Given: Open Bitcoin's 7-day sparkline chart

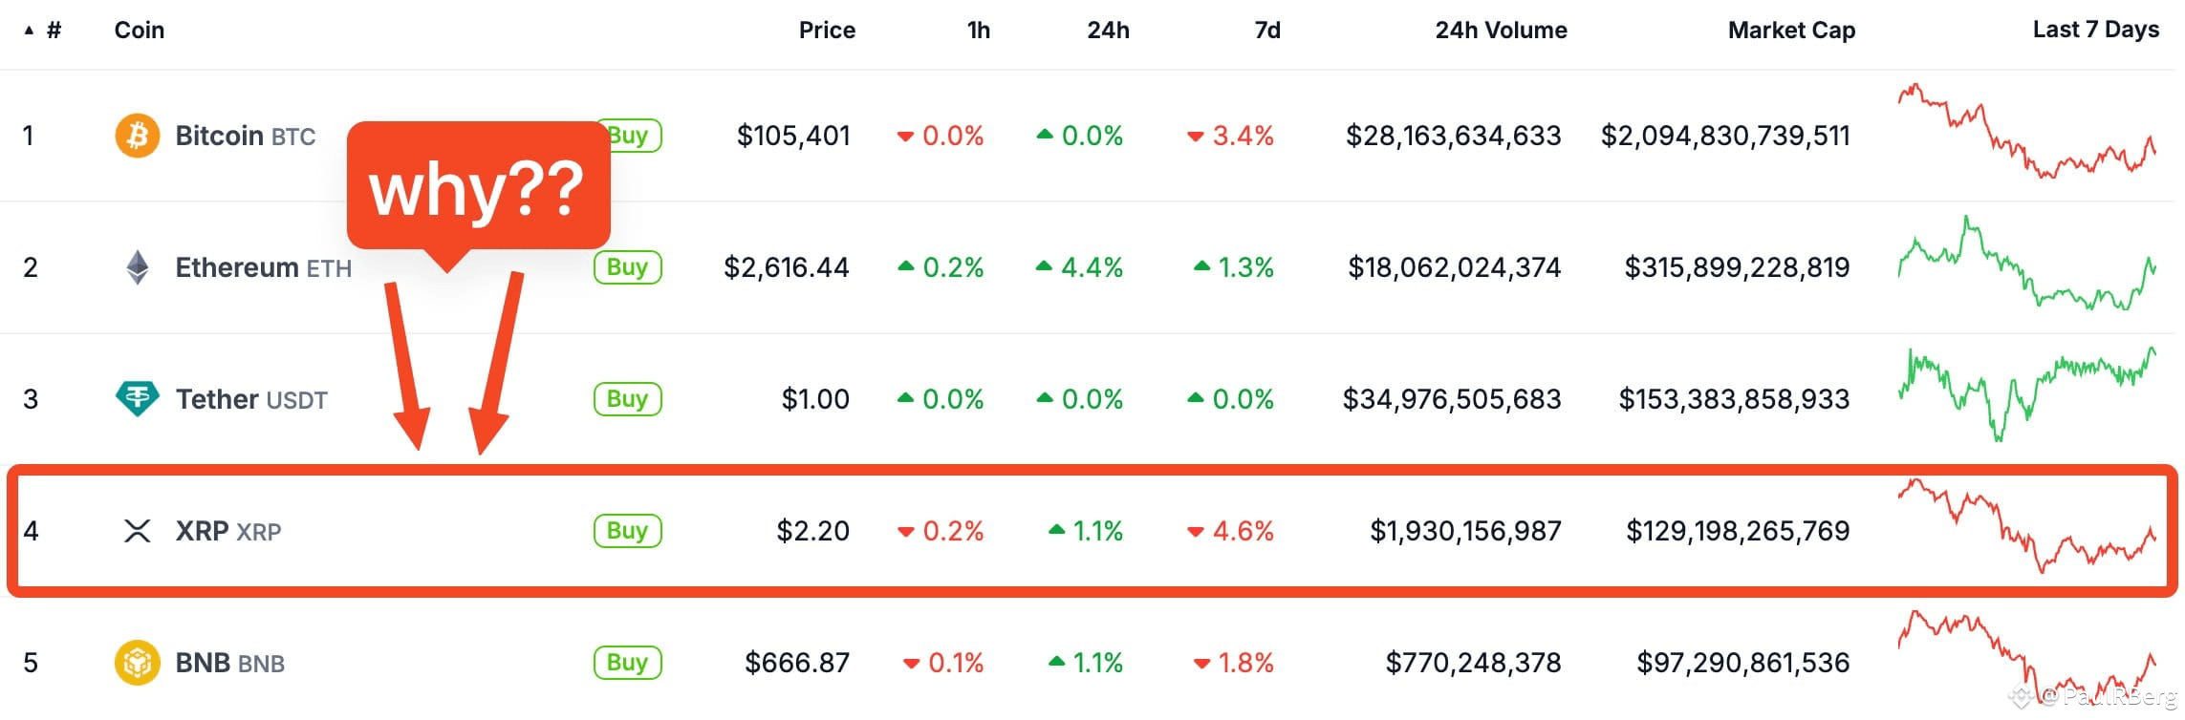Looking at the screenshot, I should tap(2026, 132).
